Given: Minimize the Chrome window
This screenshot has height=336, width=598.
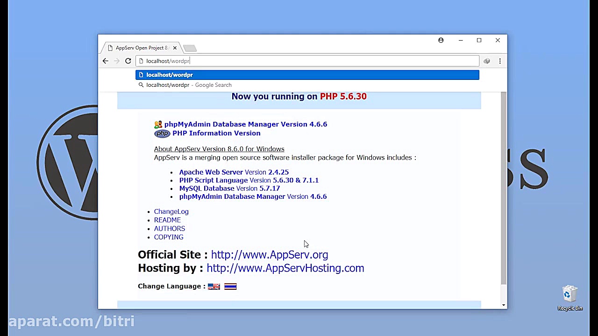Looking at the screenshot, I should pyautogui.click(x=461, y=40).
